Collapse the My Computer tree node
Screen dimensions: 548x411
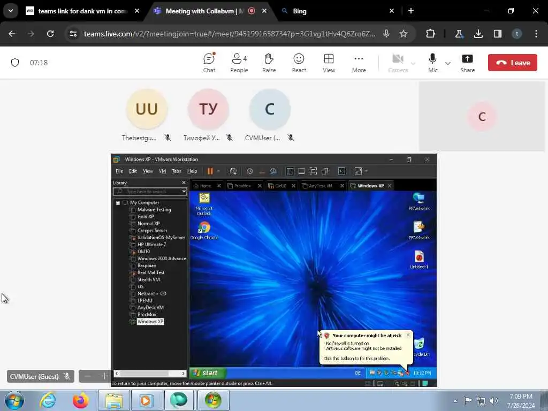click(x=118, y=203)
